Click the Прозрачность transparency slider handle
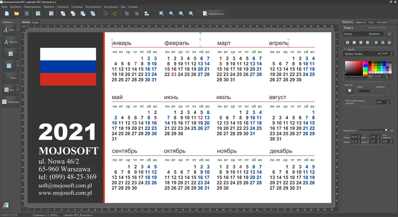Viewport: 398px width, 217px height. (x=386, y=130)
